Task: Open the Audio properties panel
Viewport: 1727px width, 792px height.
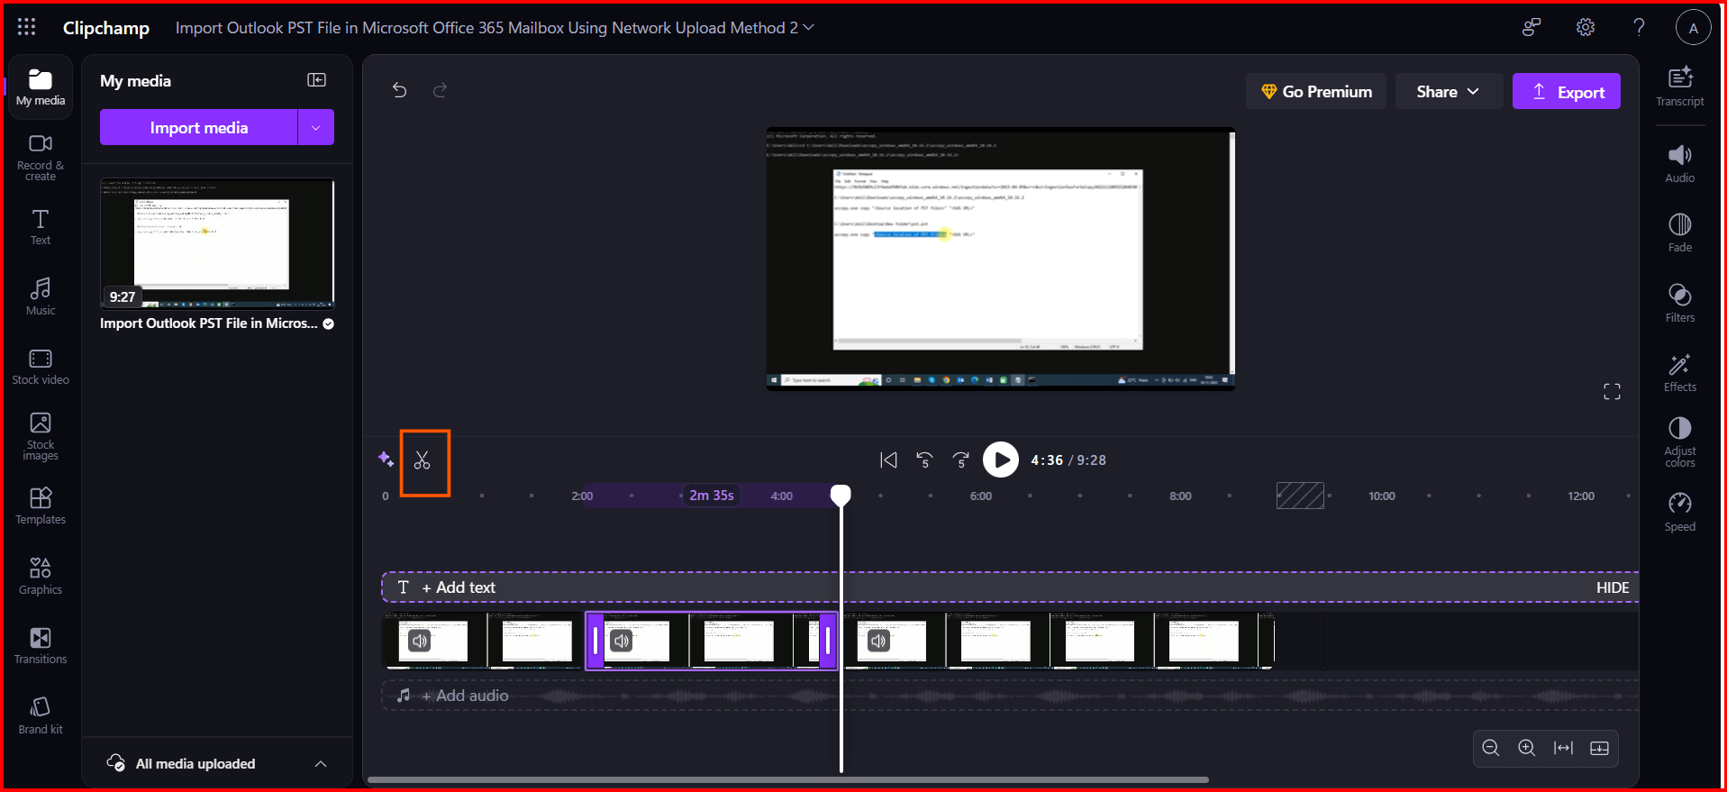Action: click(x=1680, y=163)
